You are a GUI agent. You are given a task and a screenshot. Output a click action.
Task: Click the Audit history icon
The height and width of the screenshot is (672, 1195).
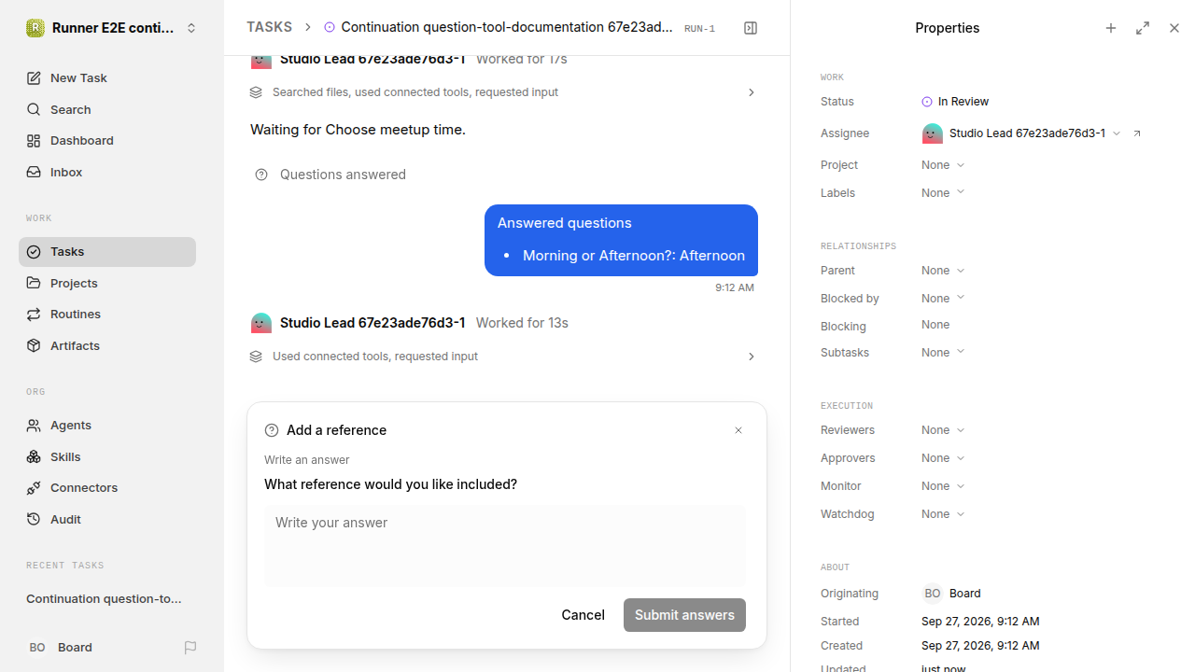click(x=34, y=520)
